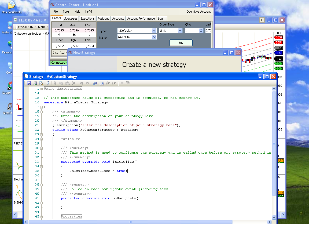Open the File menu in Control Center
The width and height of the screenshot is (309, 232).
(56, 12)
